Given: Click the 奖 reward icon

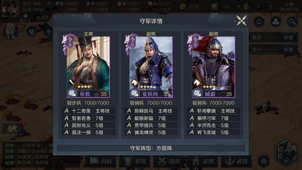Looking at the screenshot, I should pos(32,32).
